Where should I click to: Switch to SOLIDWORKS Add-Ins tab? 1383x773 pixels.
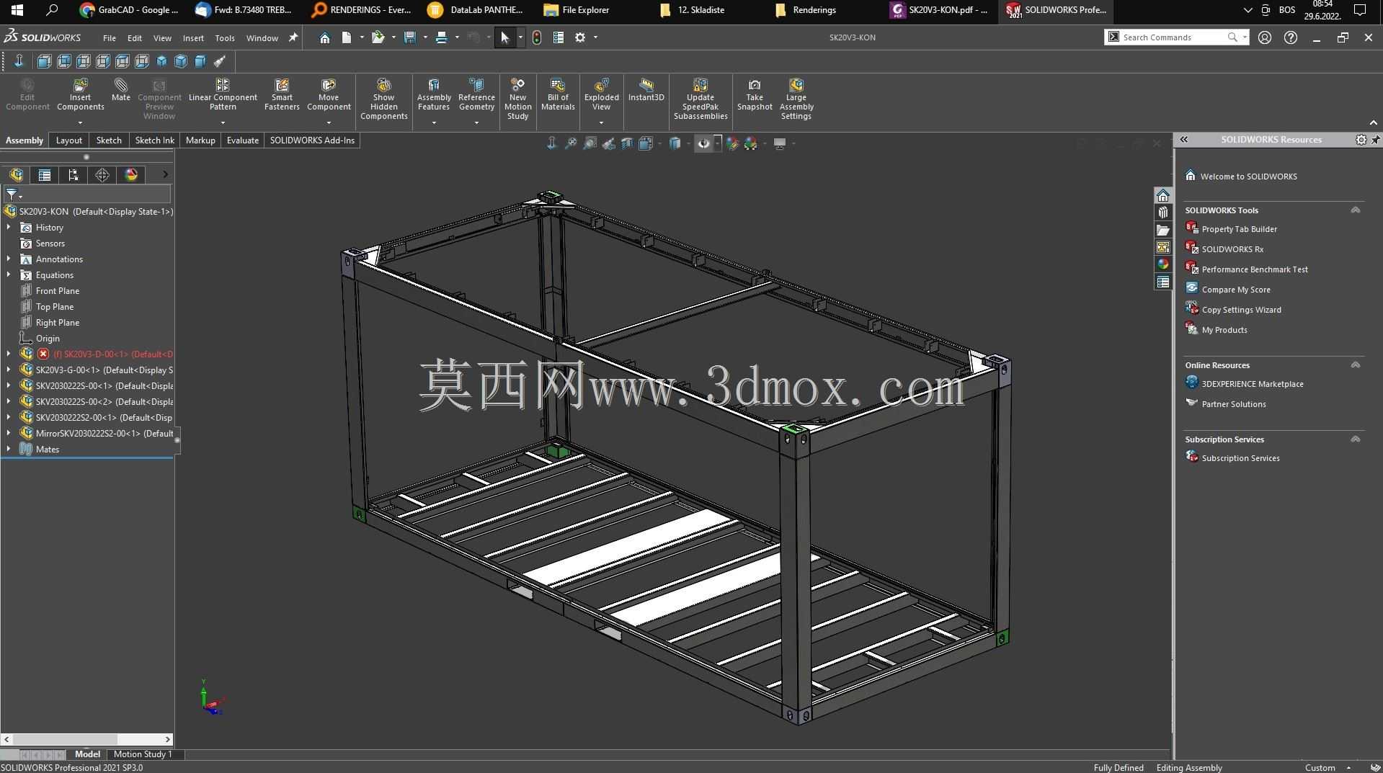click(312, 140)
